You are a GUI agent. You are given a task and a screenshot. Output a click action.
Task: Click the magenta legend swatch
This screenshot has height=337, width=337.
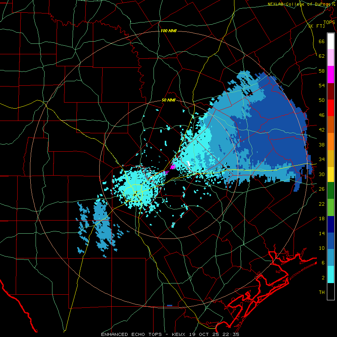[331, 75]
